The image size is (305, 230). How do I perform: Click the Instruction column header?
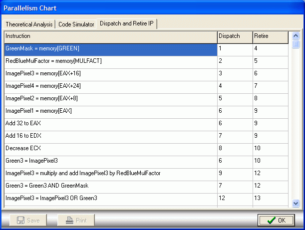coord(110,36)
